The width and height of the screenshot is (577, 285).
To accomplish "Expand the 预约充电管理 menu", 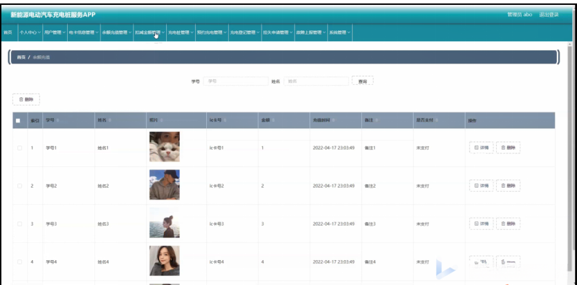I will point(212,32).
